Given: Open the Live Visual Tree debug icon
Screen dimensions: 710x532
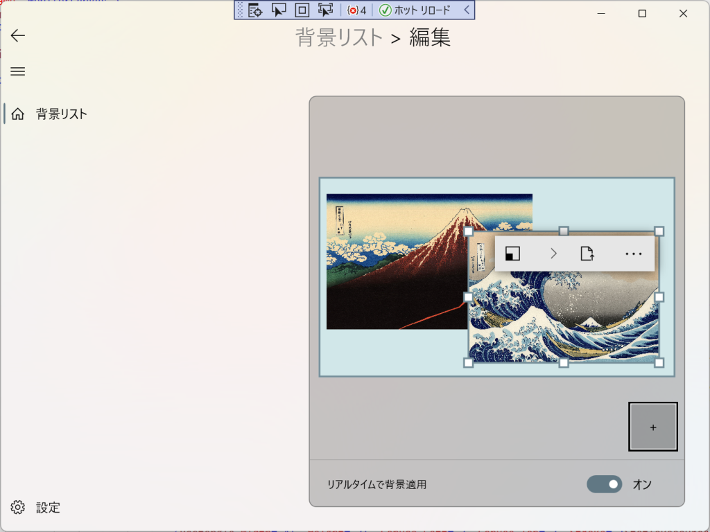Looking at the screenshot, I should click(x=255, y=10).
